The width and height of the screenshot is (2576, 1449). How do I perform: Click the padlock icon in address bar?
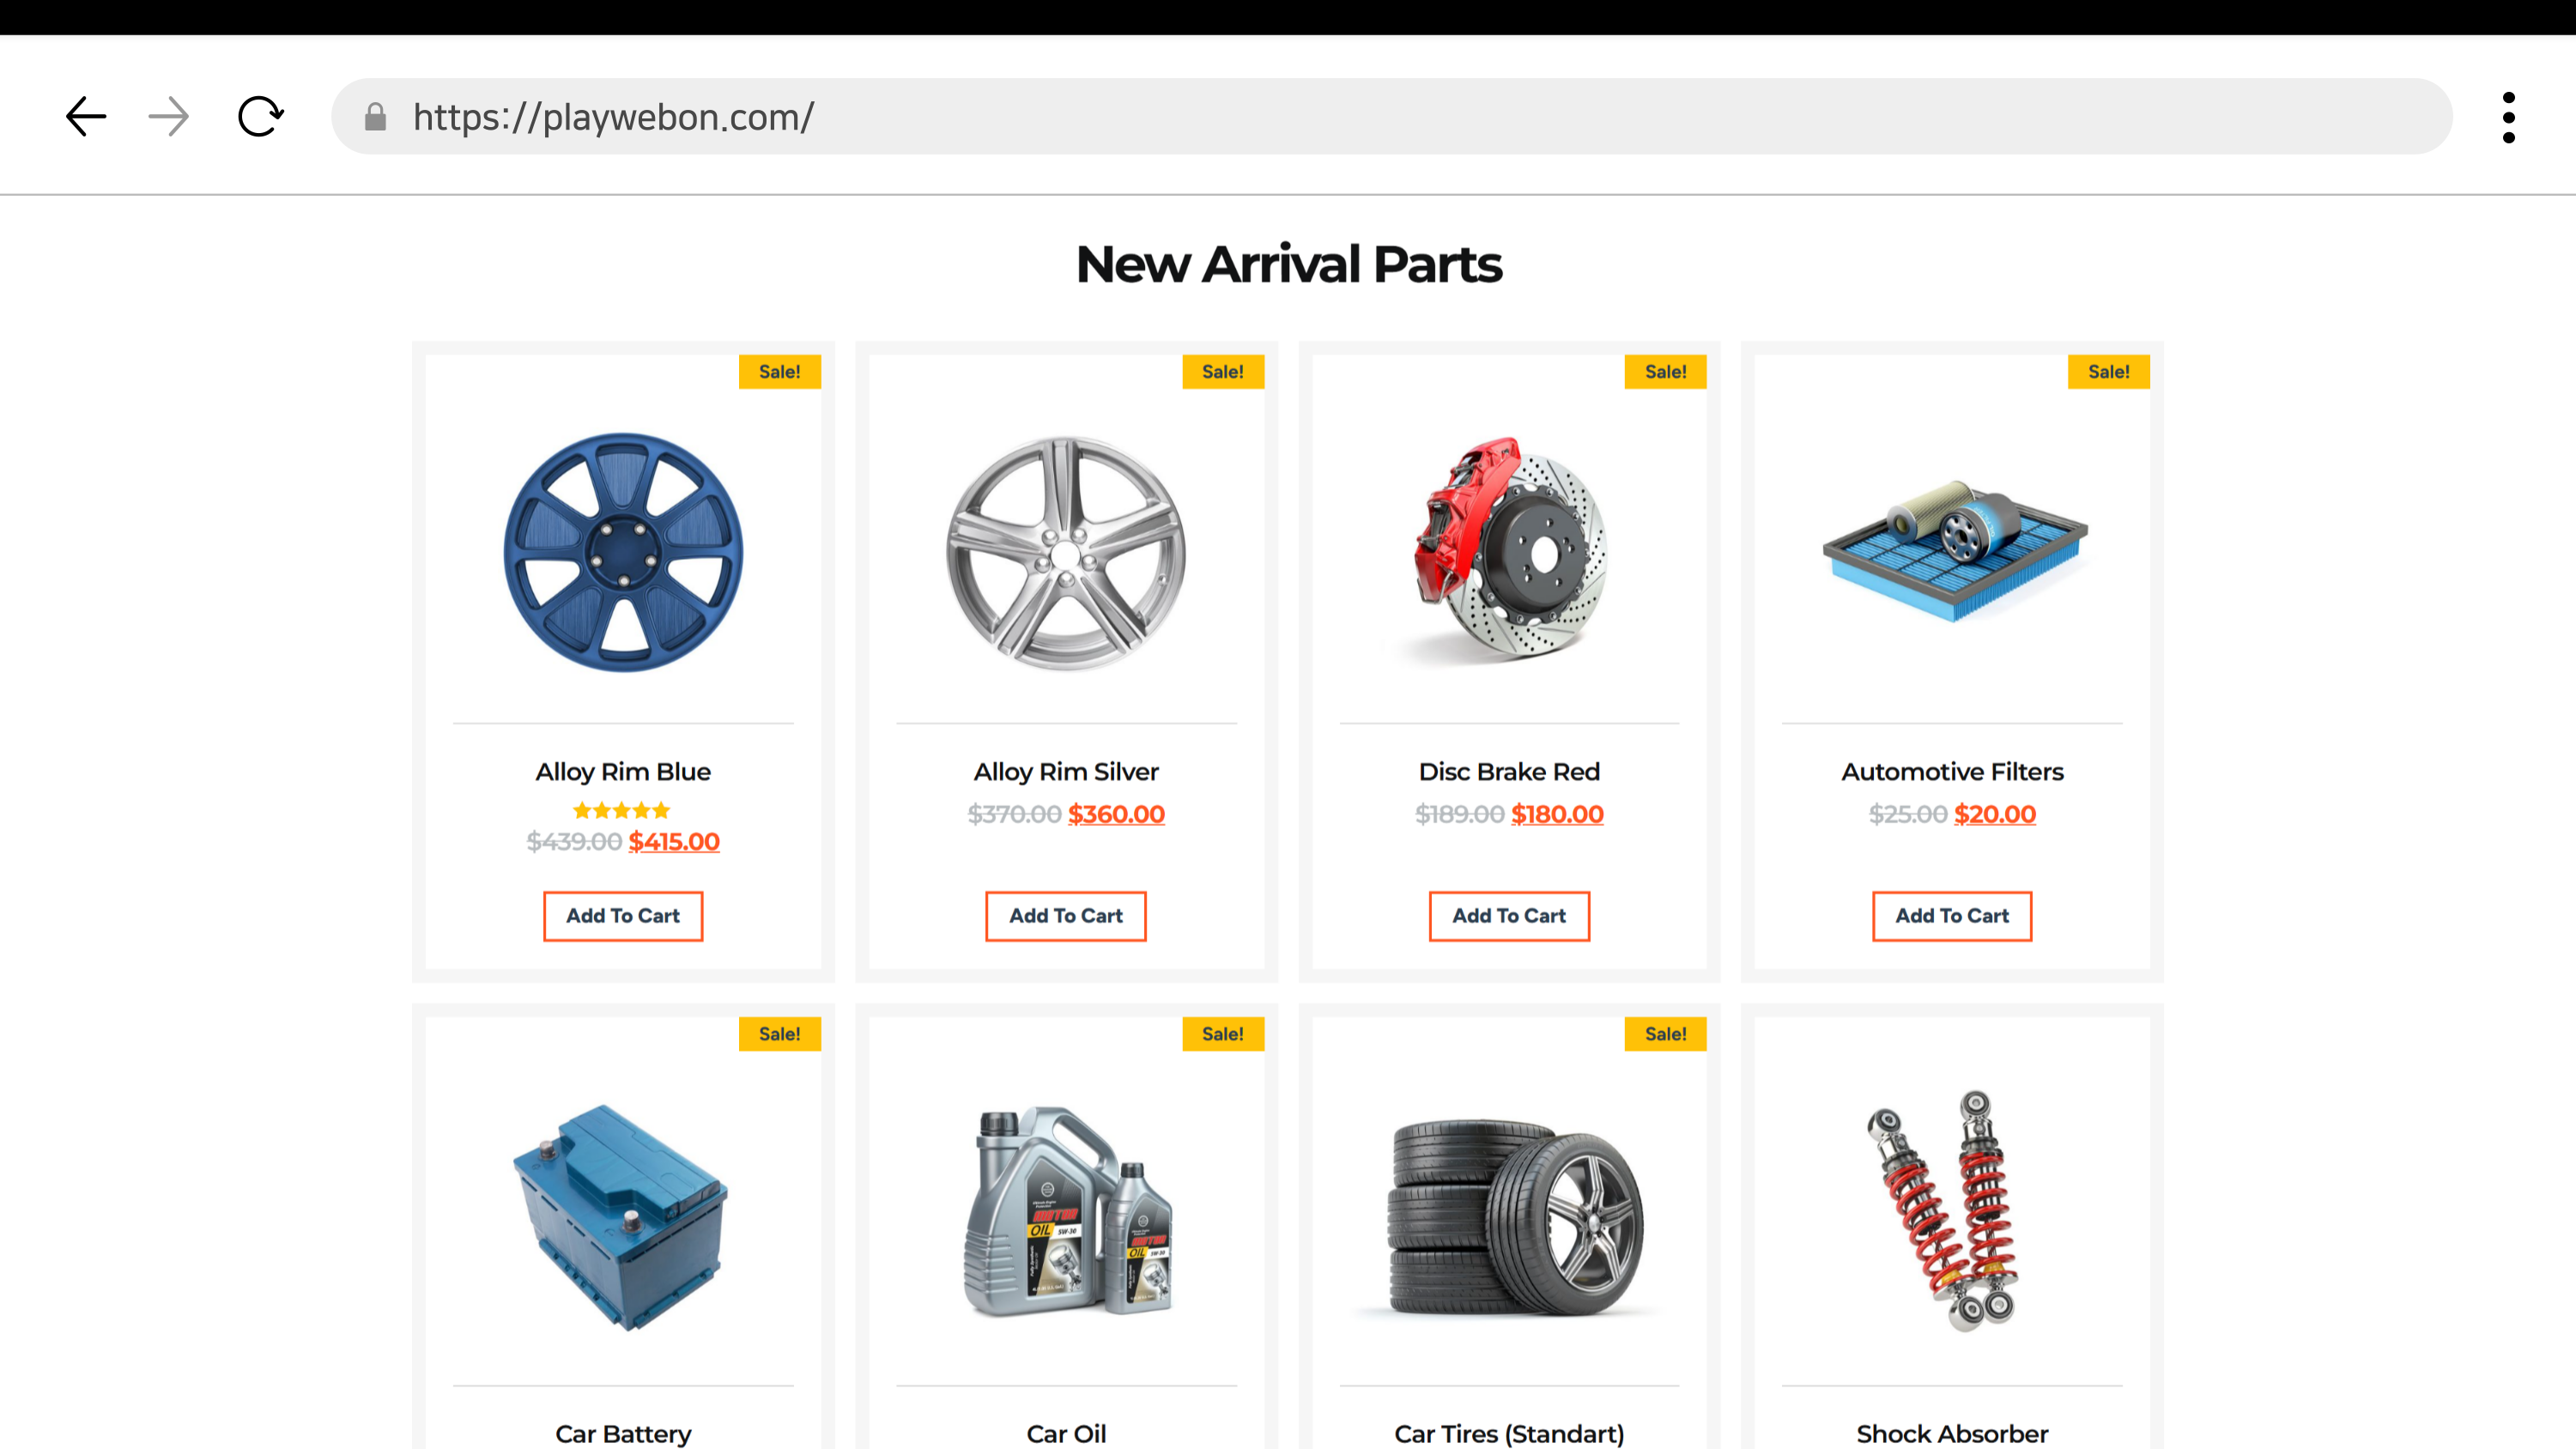pyautogui.click(x=375, y=117)
